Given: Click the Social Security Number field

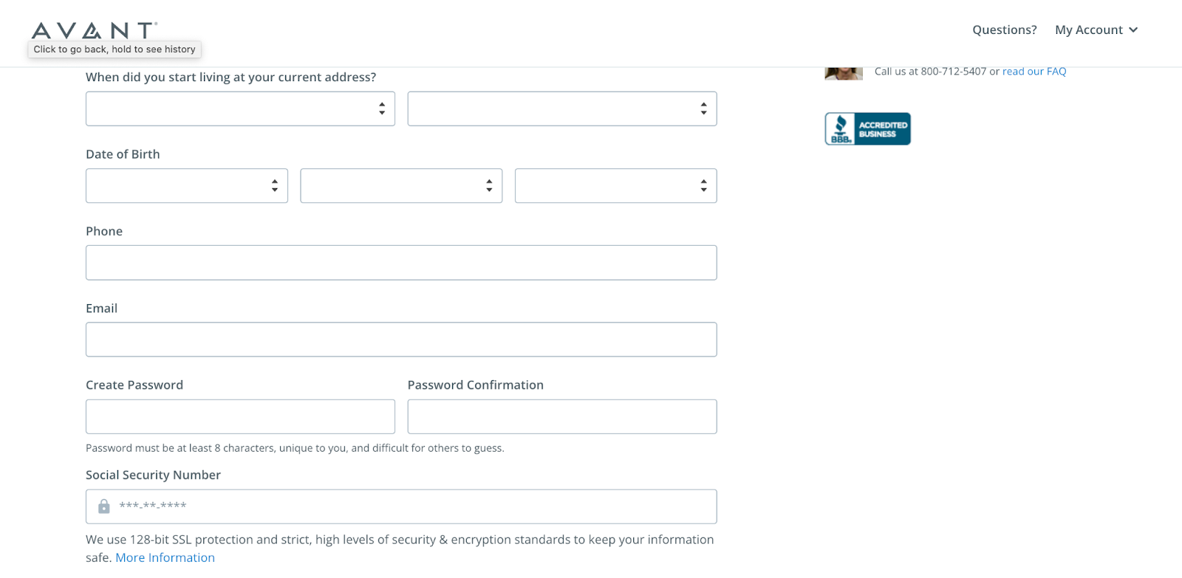Looking at the screenshot, I should coord(401,506).
